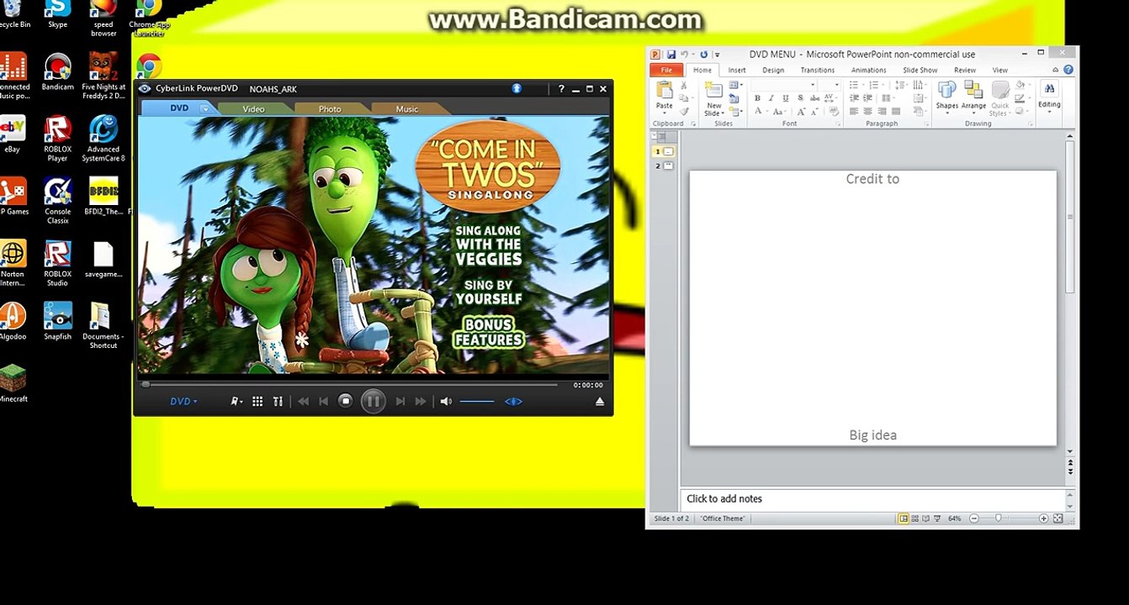Select Bonus Features on DVD menu
The height and width of the screenshot is (605, 1129).
click(x=489, y=333)
